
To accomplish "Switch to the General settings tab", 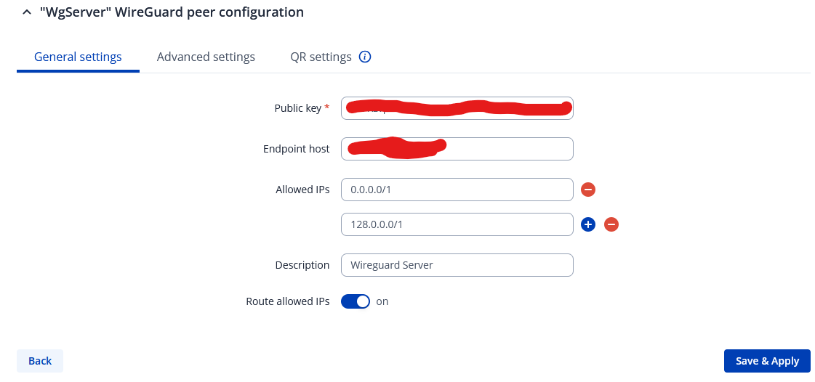I will coord(78,57).
